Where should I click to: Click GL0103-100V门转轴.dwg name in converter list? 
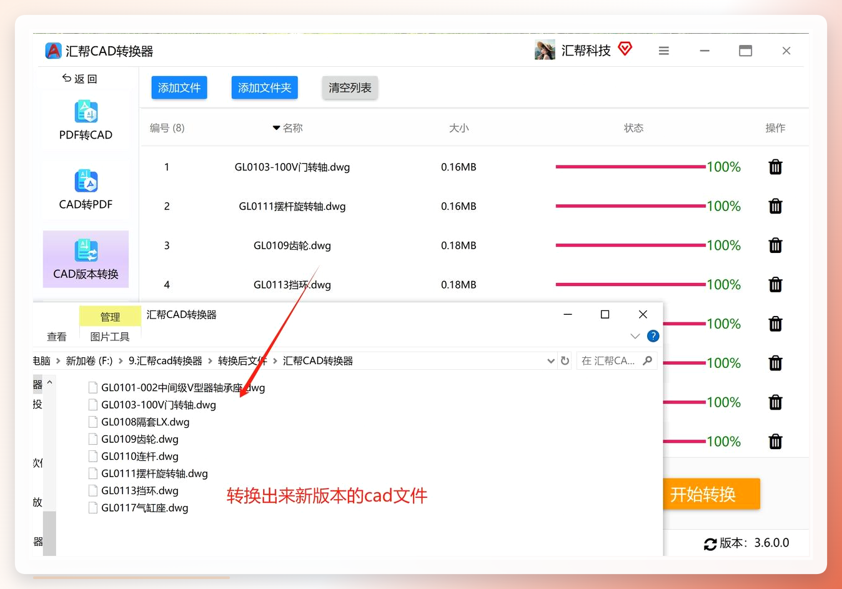coord(292,167)
